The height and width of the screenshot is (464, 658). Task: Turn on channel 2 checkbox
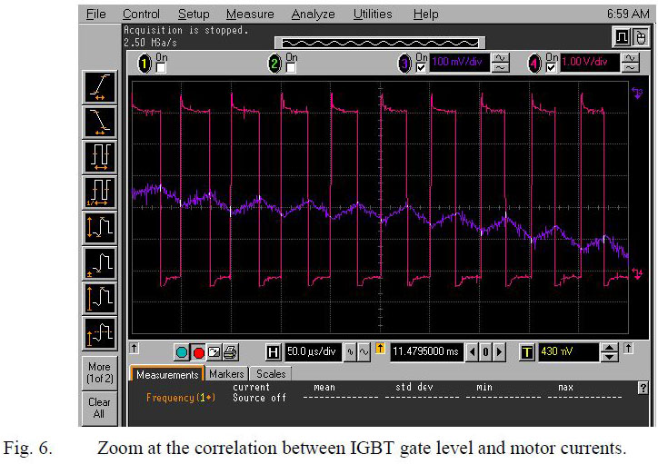coord(290,66)
